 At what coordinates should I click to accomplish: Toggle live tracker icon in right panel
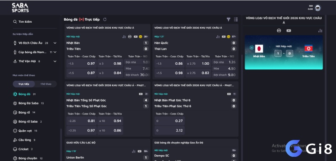pos(279,31)
